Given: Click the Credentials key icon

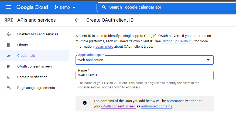Looking at the screenshot, I should pos(9,56).
